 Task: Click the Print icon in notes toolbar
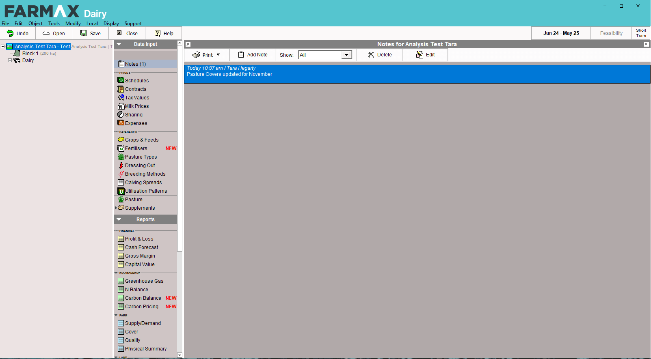click(196, 55)
